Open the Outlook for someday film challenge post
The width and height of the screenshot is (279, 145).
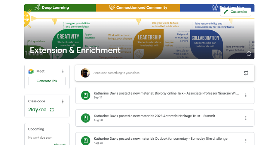pyautogui.click(x=165, y=139)
